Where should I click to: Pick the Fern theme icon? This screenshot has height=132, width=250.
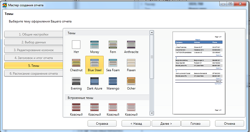[113, 44]
